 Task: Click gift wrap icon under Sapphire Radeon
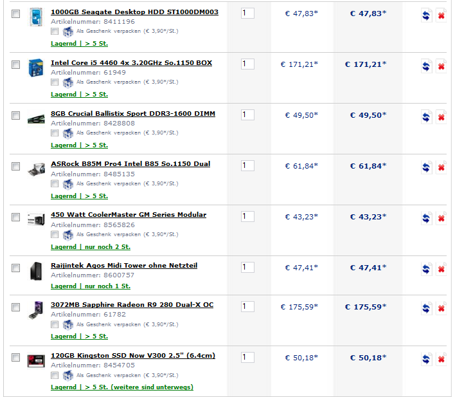68,325
